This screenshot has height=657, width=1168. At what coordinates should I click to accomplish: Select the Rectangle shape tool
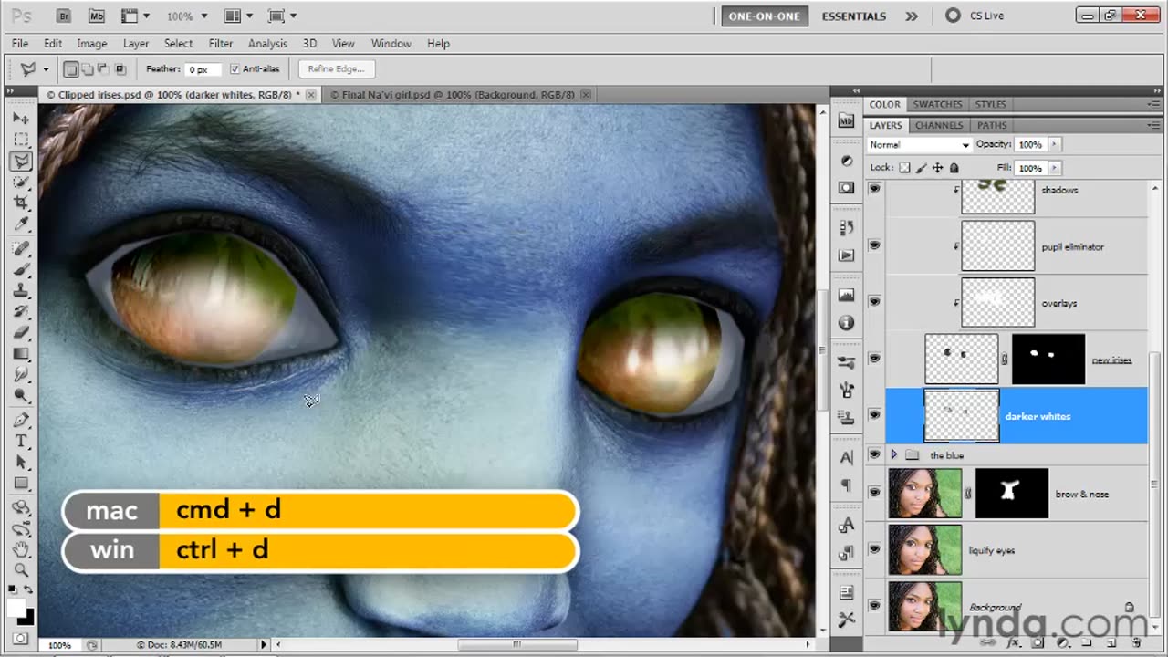tap(21, 484)
